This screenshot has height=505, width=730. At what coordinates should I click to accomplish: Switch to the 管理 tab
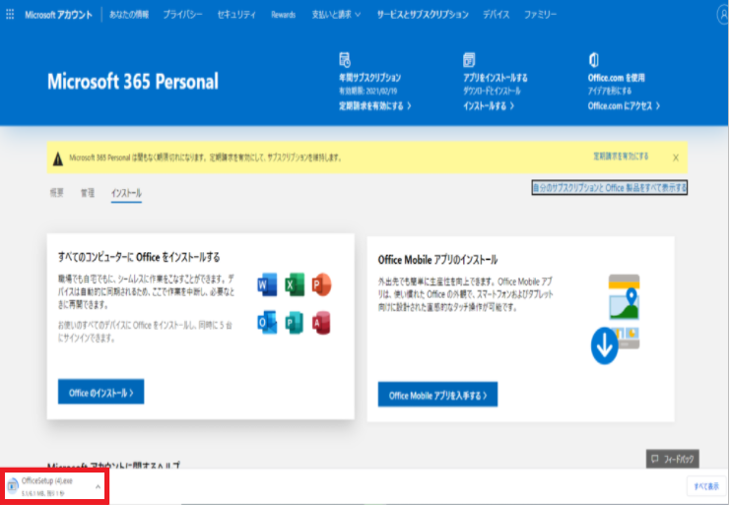pyautogui.click(x=88, y=193)
